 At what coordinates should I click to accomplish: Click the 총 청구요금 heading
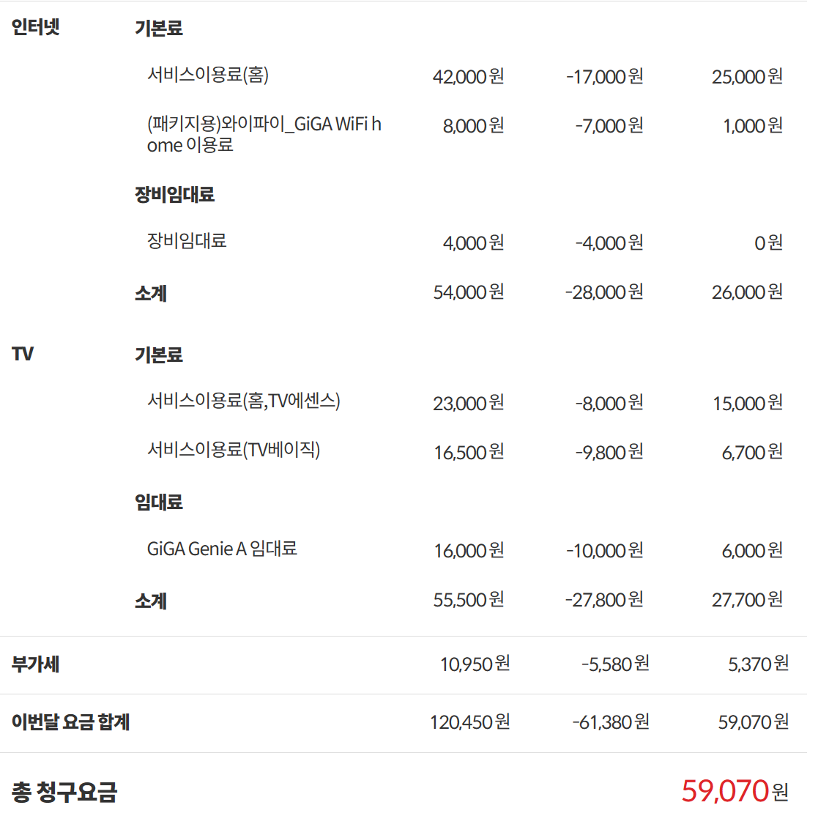pos(64,792)
